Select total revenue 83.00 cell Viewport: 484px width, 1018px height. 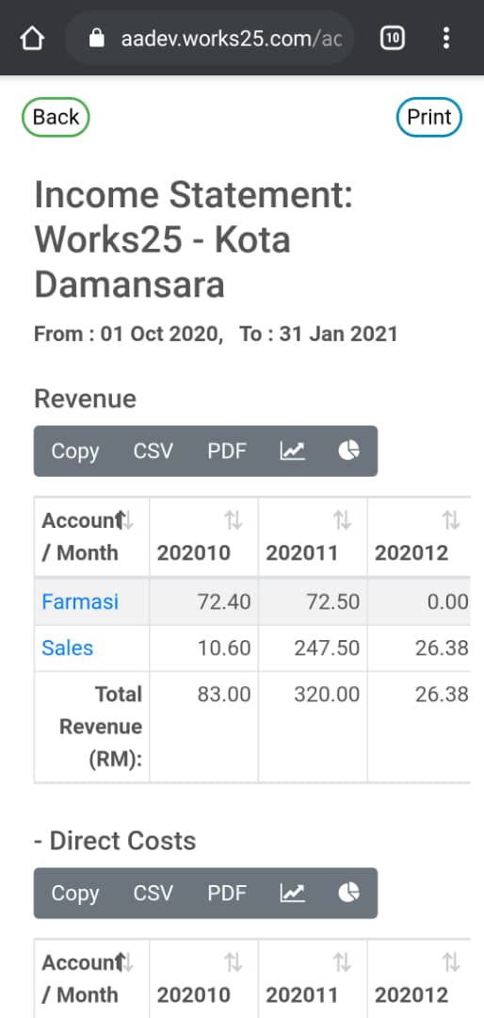(x=203, y=727)
